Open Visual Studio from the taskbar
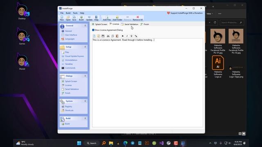The height and width of the screenshot is (147, 262). coord(161,143)
